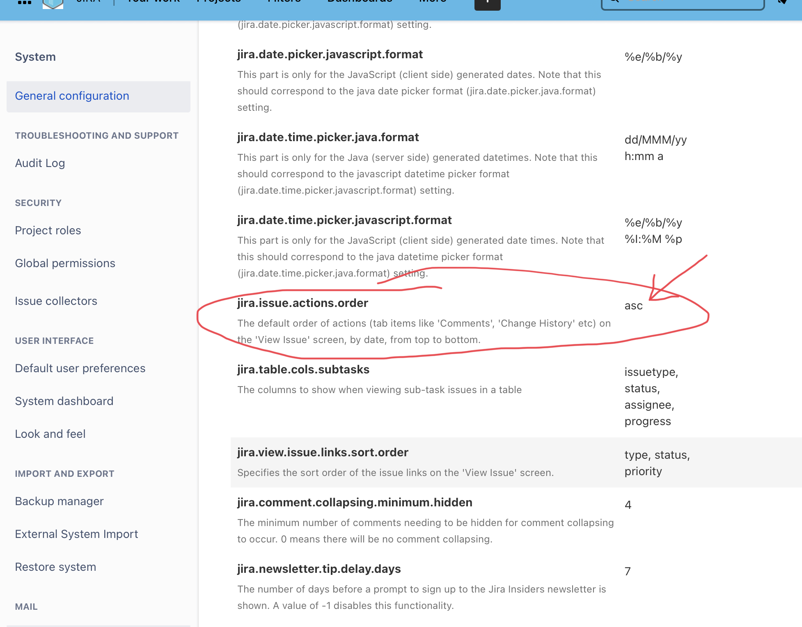
Task: Click the TROUBLESHOOTING AND SUPPORT section heading
Action: 97,135
